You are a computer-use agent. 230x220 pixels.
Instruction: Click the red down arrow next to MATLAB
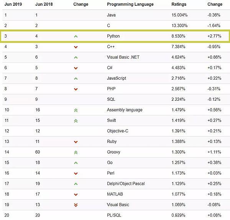point(76,195)
